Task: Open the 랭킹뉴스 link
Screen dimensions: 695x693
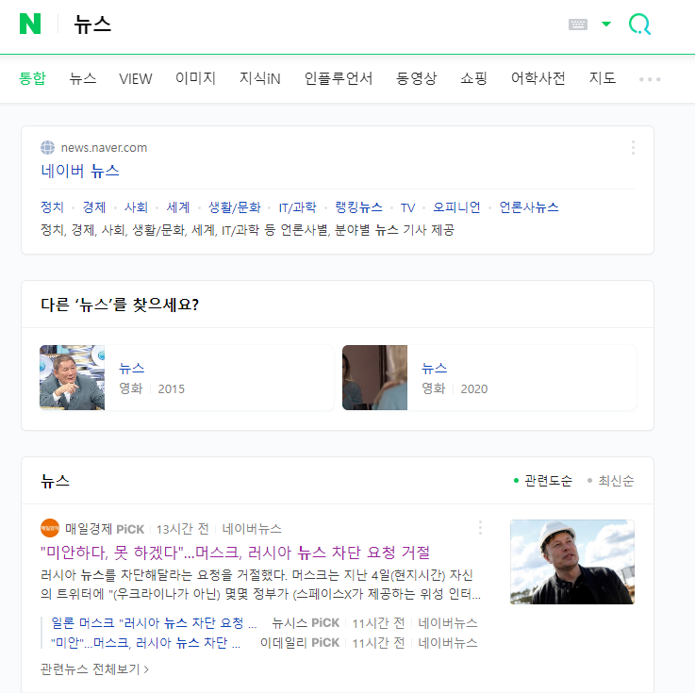Action: tap(358, 206)
